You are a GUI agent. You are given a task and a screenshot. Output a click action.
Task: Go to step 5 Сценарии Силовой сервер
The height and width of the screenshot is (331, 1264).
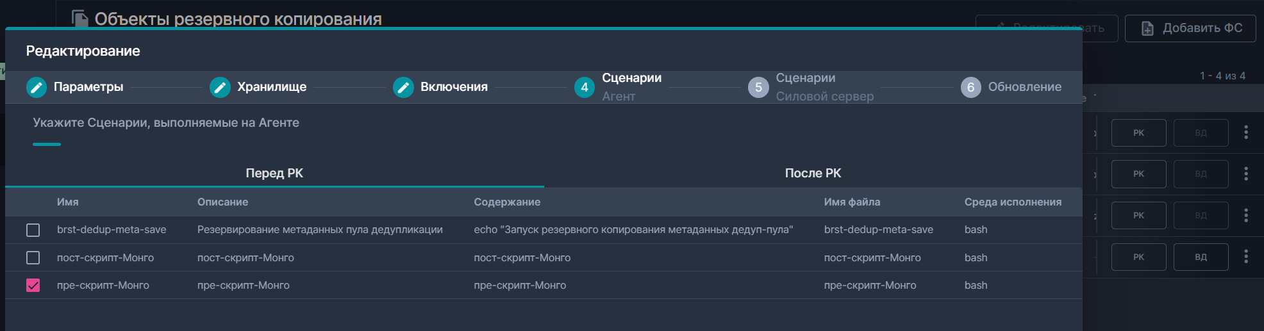758,87
